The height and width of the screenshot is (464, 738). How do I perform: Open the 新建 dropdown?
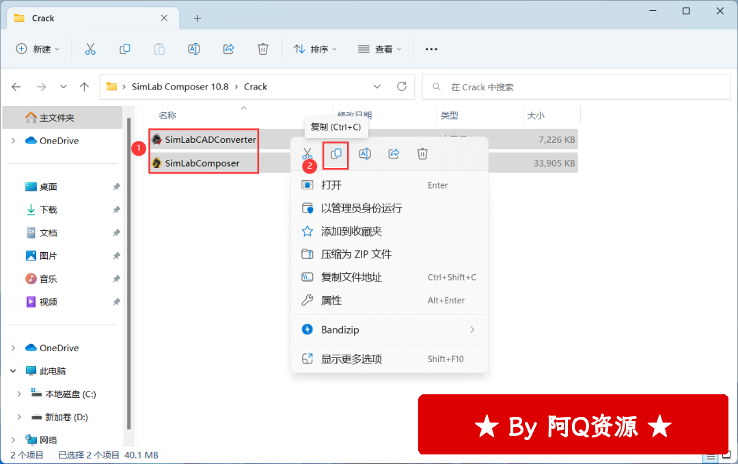pos(38,49)
